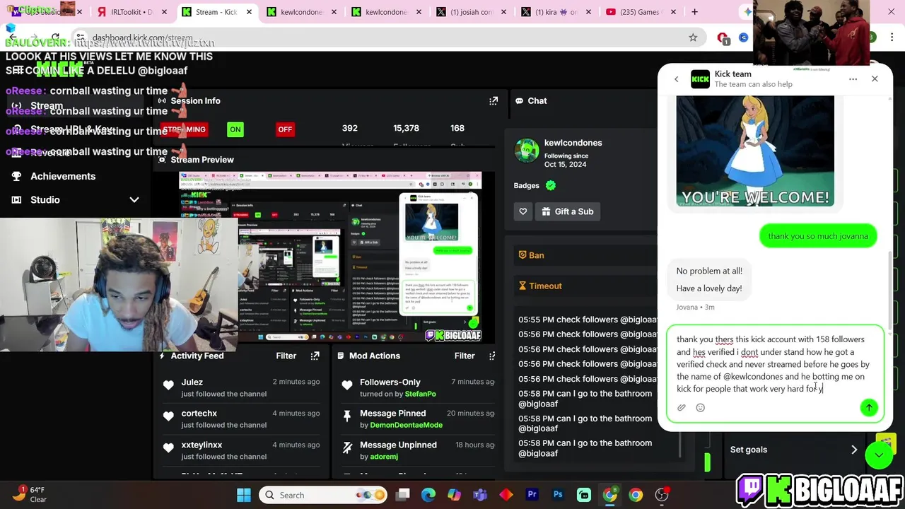Screen dimensions: 905x509
Task: Open weather widget showing 64°F Clear
Action: pos(30,494)
